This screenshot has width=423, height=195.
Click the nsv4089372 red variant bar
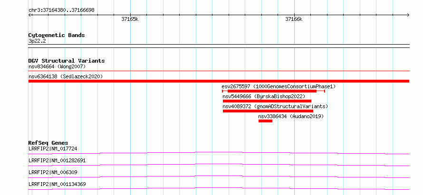coord(268,111)
